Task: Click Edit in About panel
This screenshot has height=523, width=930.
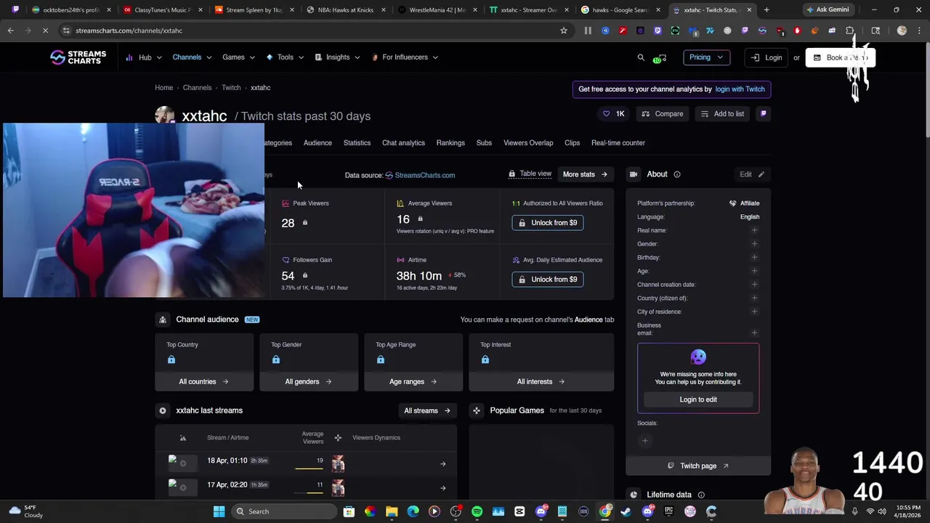Action: coord(751,174)
